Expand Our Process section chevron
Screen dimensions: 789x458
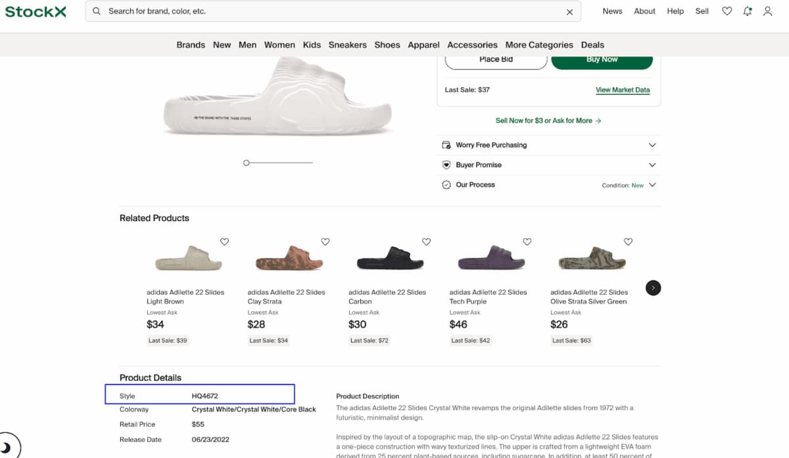pos(652,185)
